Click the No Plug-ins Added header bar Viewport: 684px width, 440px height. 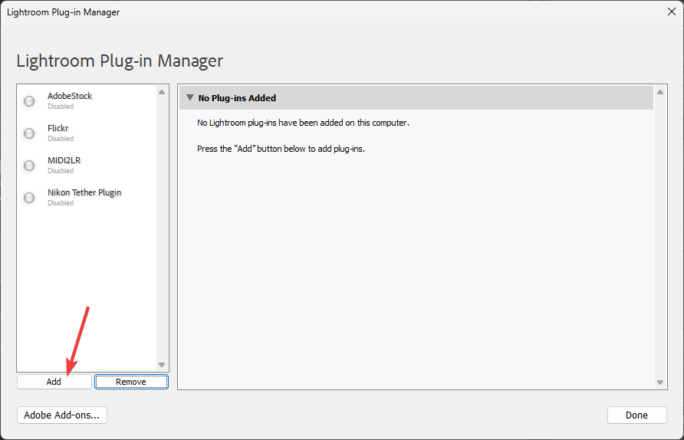pyautogui.click(x=414, y=98)
